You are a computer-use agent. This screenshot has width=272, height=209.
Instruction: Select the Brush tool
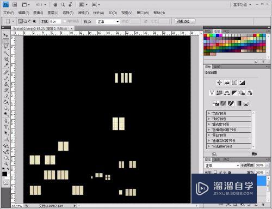(6, 78)
